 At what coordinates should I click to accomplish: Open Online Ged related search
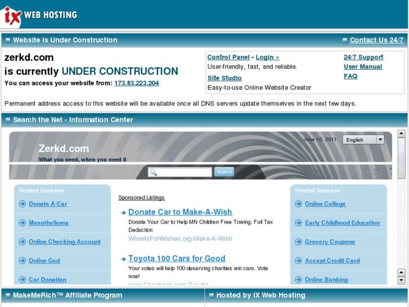tap(44, 261)
